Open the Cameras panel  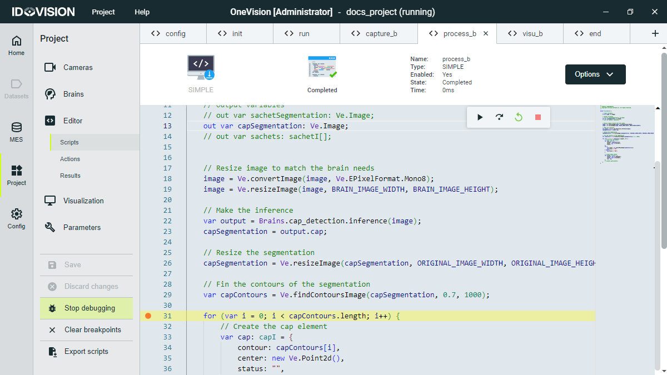coord(78,67)
